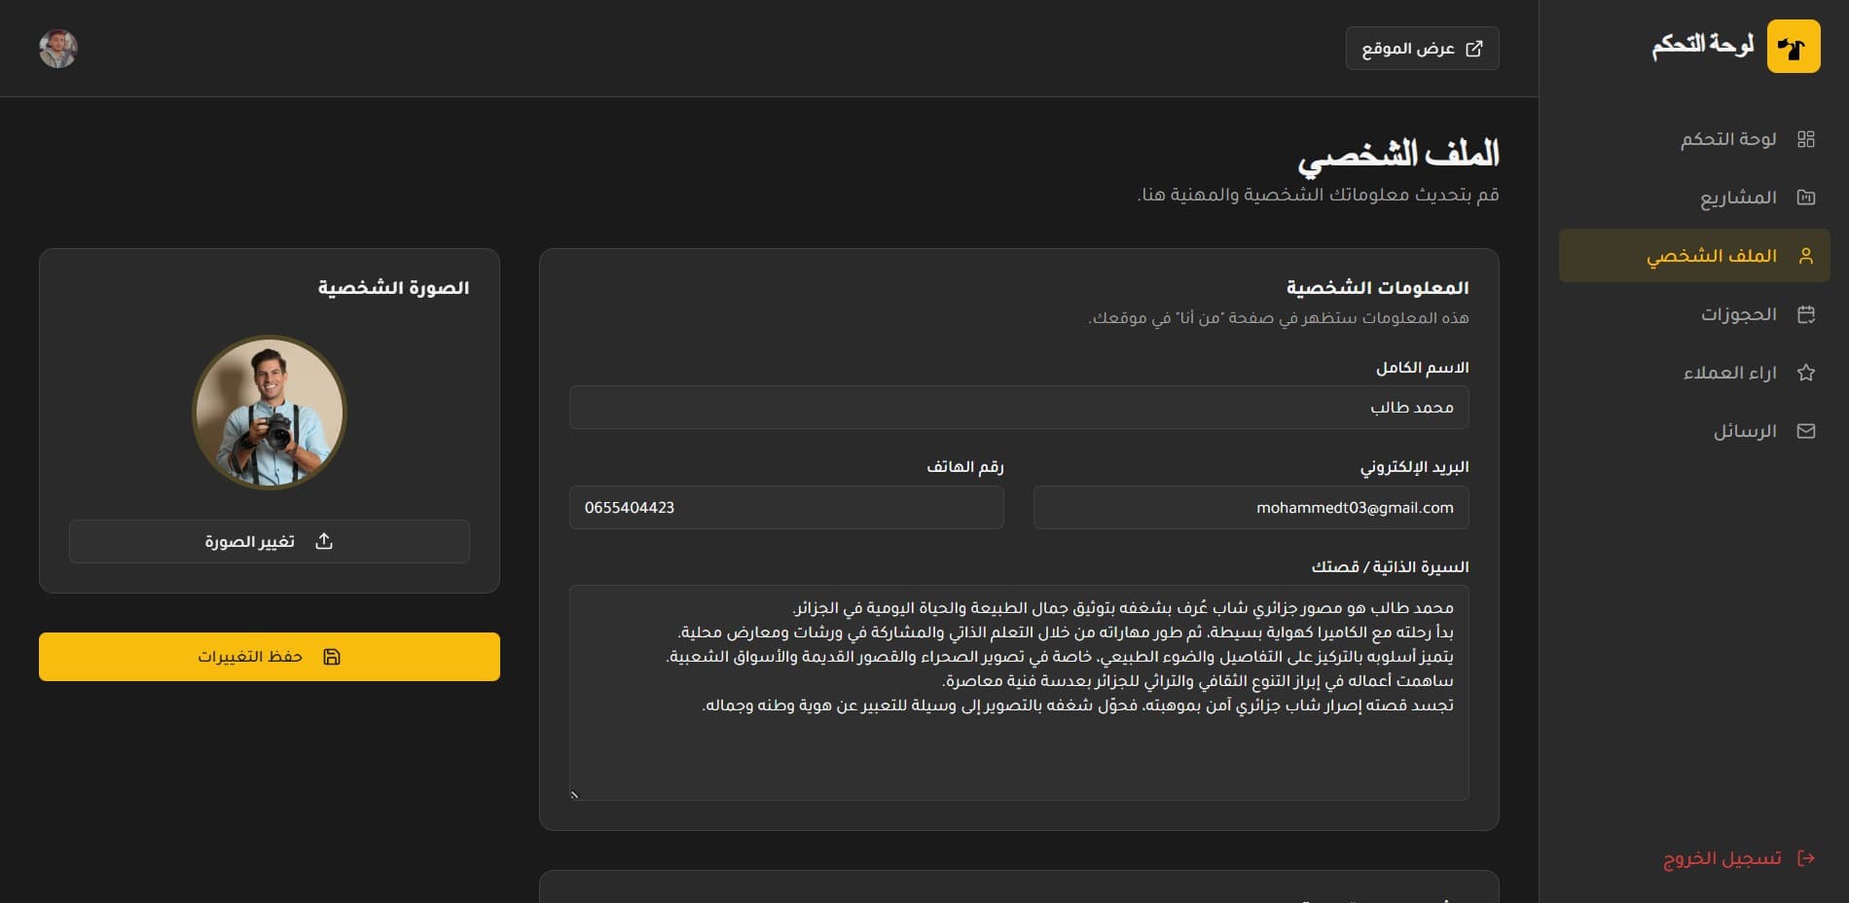Click the upload icon in تغيير الصورة button
Viewport: 1849px width, 903px height.
pos(324,541)
